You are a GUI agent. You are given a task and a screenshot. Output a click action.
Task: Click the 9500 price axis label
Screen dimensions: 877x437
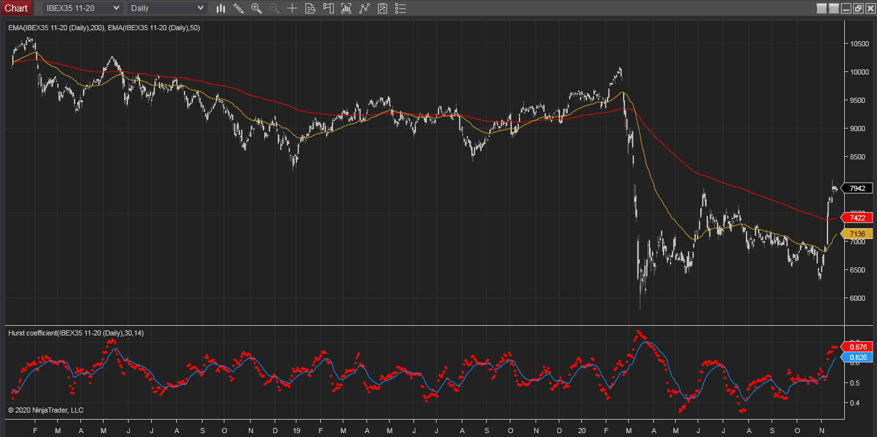[858, 100]
